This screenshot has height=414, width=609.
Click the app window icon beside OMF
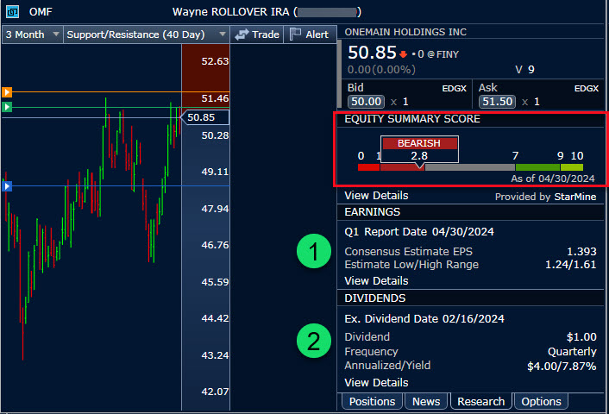click(x=11, y=12)
